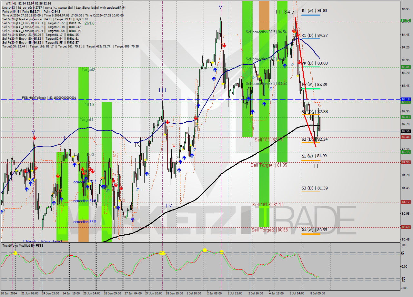
Task: Click the black 82.56 current price tag
Action: pos(405,131)
